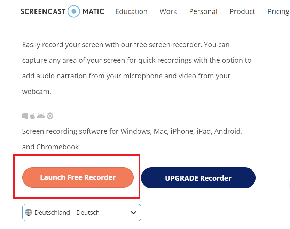The width and height of the screenshot is (290, 229).
Task: Go to the Pricing page
Action: click(279, 11)
